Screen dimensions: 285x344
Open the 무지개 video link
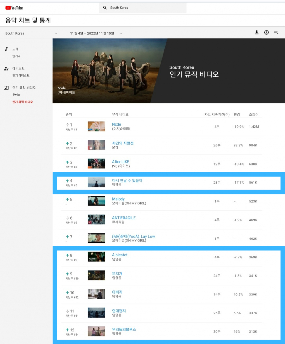click(x=117, y=273)
